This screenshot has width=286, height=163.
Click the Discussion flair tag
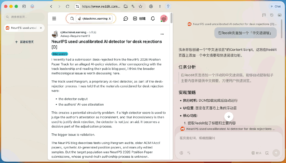[x=60, y=54]
